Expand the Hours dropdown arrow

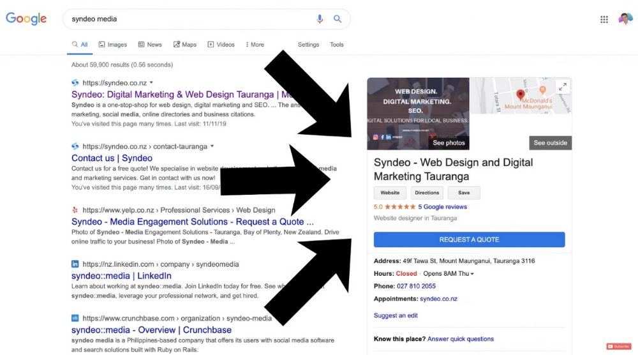click(472, 274)
